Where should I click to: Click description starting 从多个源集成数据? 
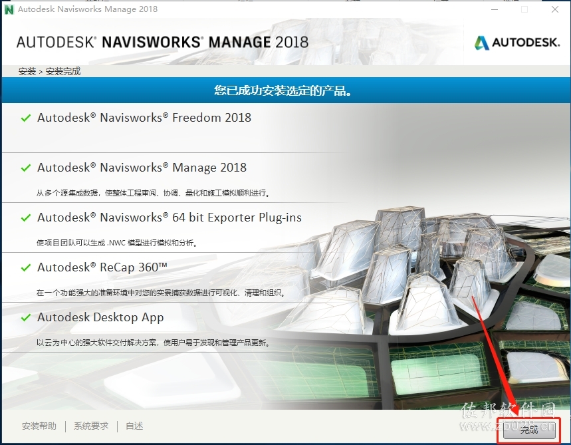click(154, 193)
